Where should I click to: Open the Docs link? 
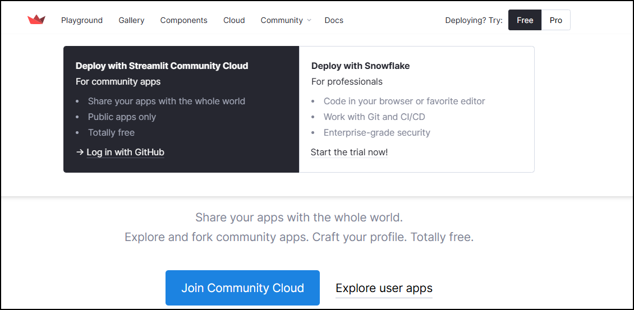(334, 20)
